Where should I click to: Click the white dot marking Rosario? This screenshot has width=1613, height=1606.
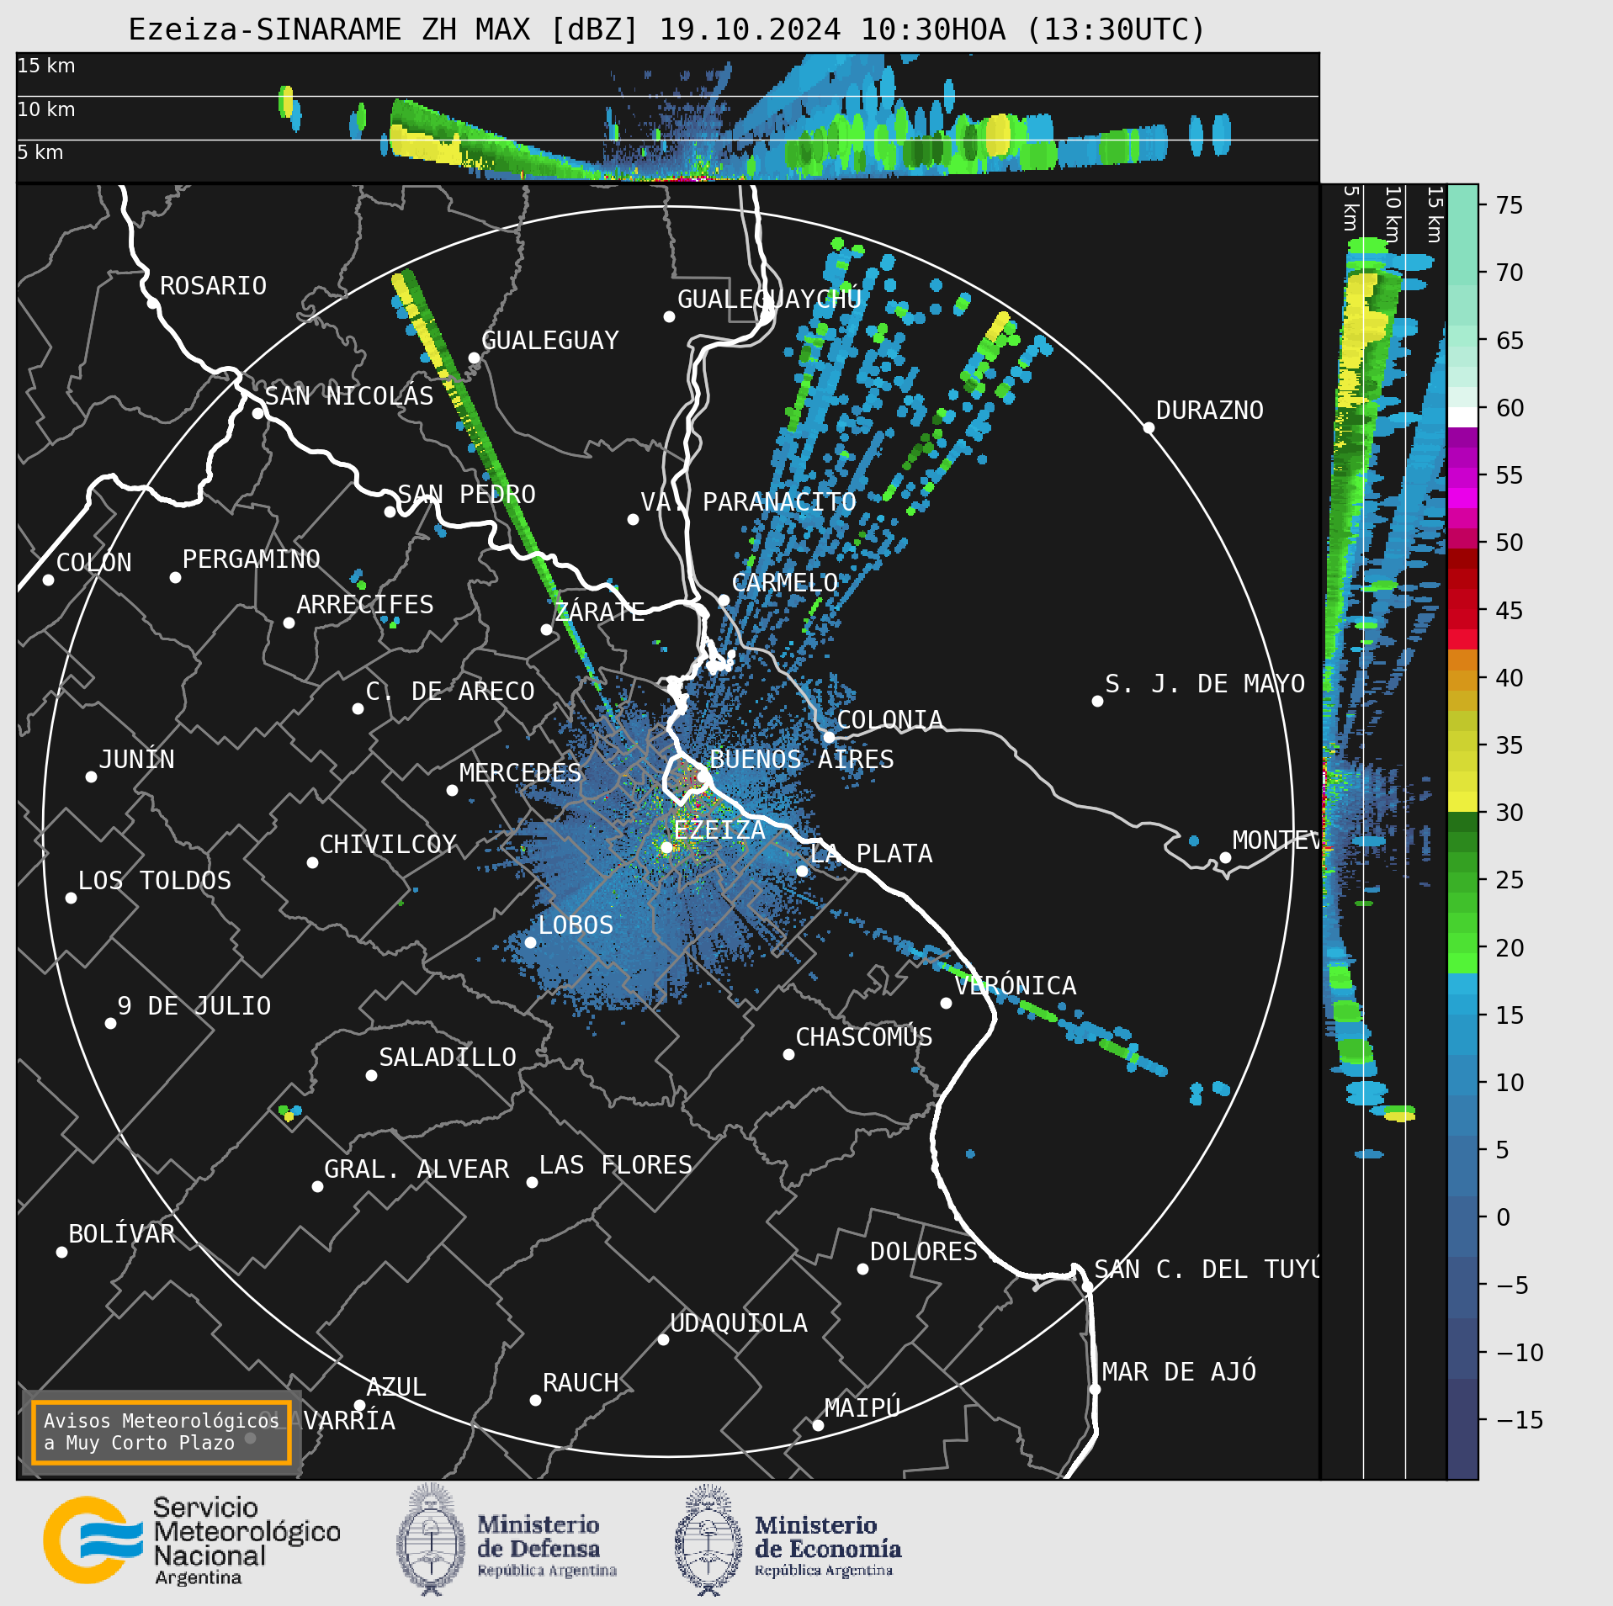tap(152, 303)
